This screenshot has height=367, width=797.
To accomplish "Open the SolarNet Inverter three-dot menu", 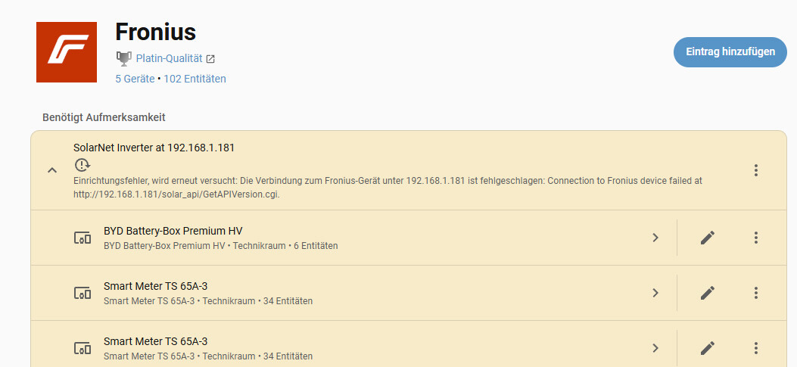I will [x=756, y=170].
